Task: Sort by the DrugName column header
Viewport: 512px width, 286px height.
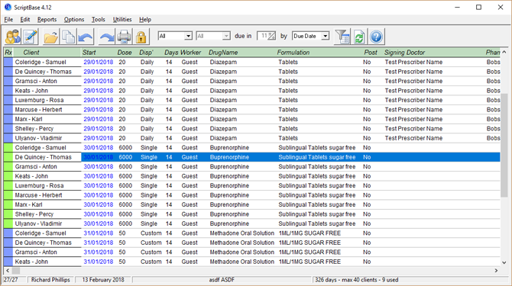Action: [x=223, y=53]
